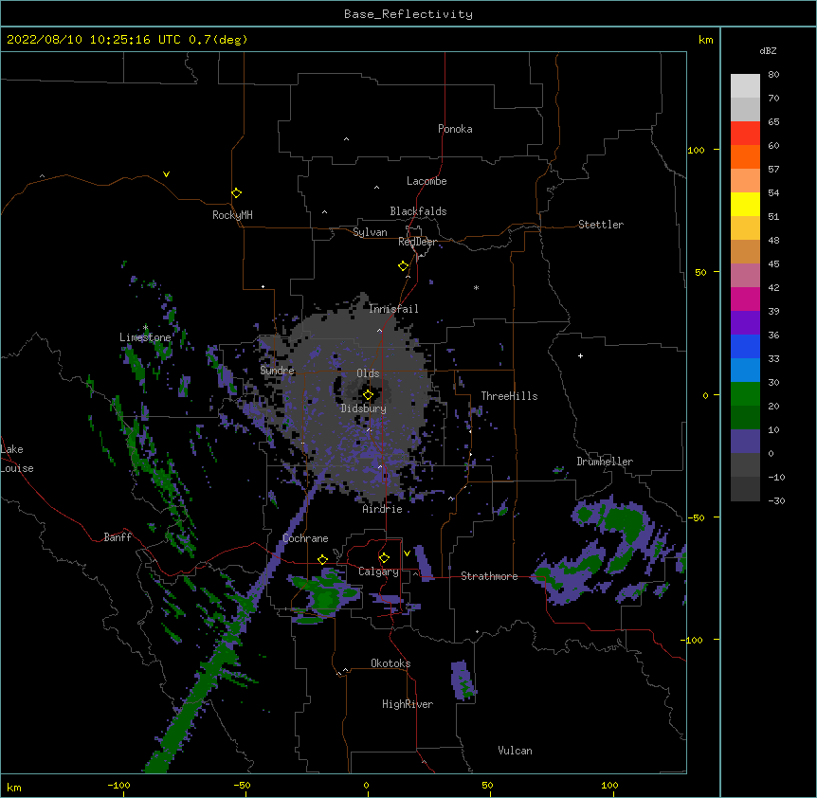Click the Olds town label
The image size is (817, 798).
[x=368, y=373]
